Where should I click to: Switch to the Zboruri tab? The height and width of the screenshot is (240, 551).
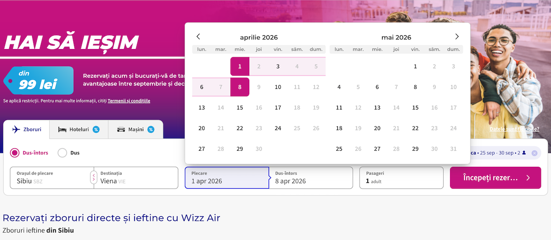coord(27,130)
